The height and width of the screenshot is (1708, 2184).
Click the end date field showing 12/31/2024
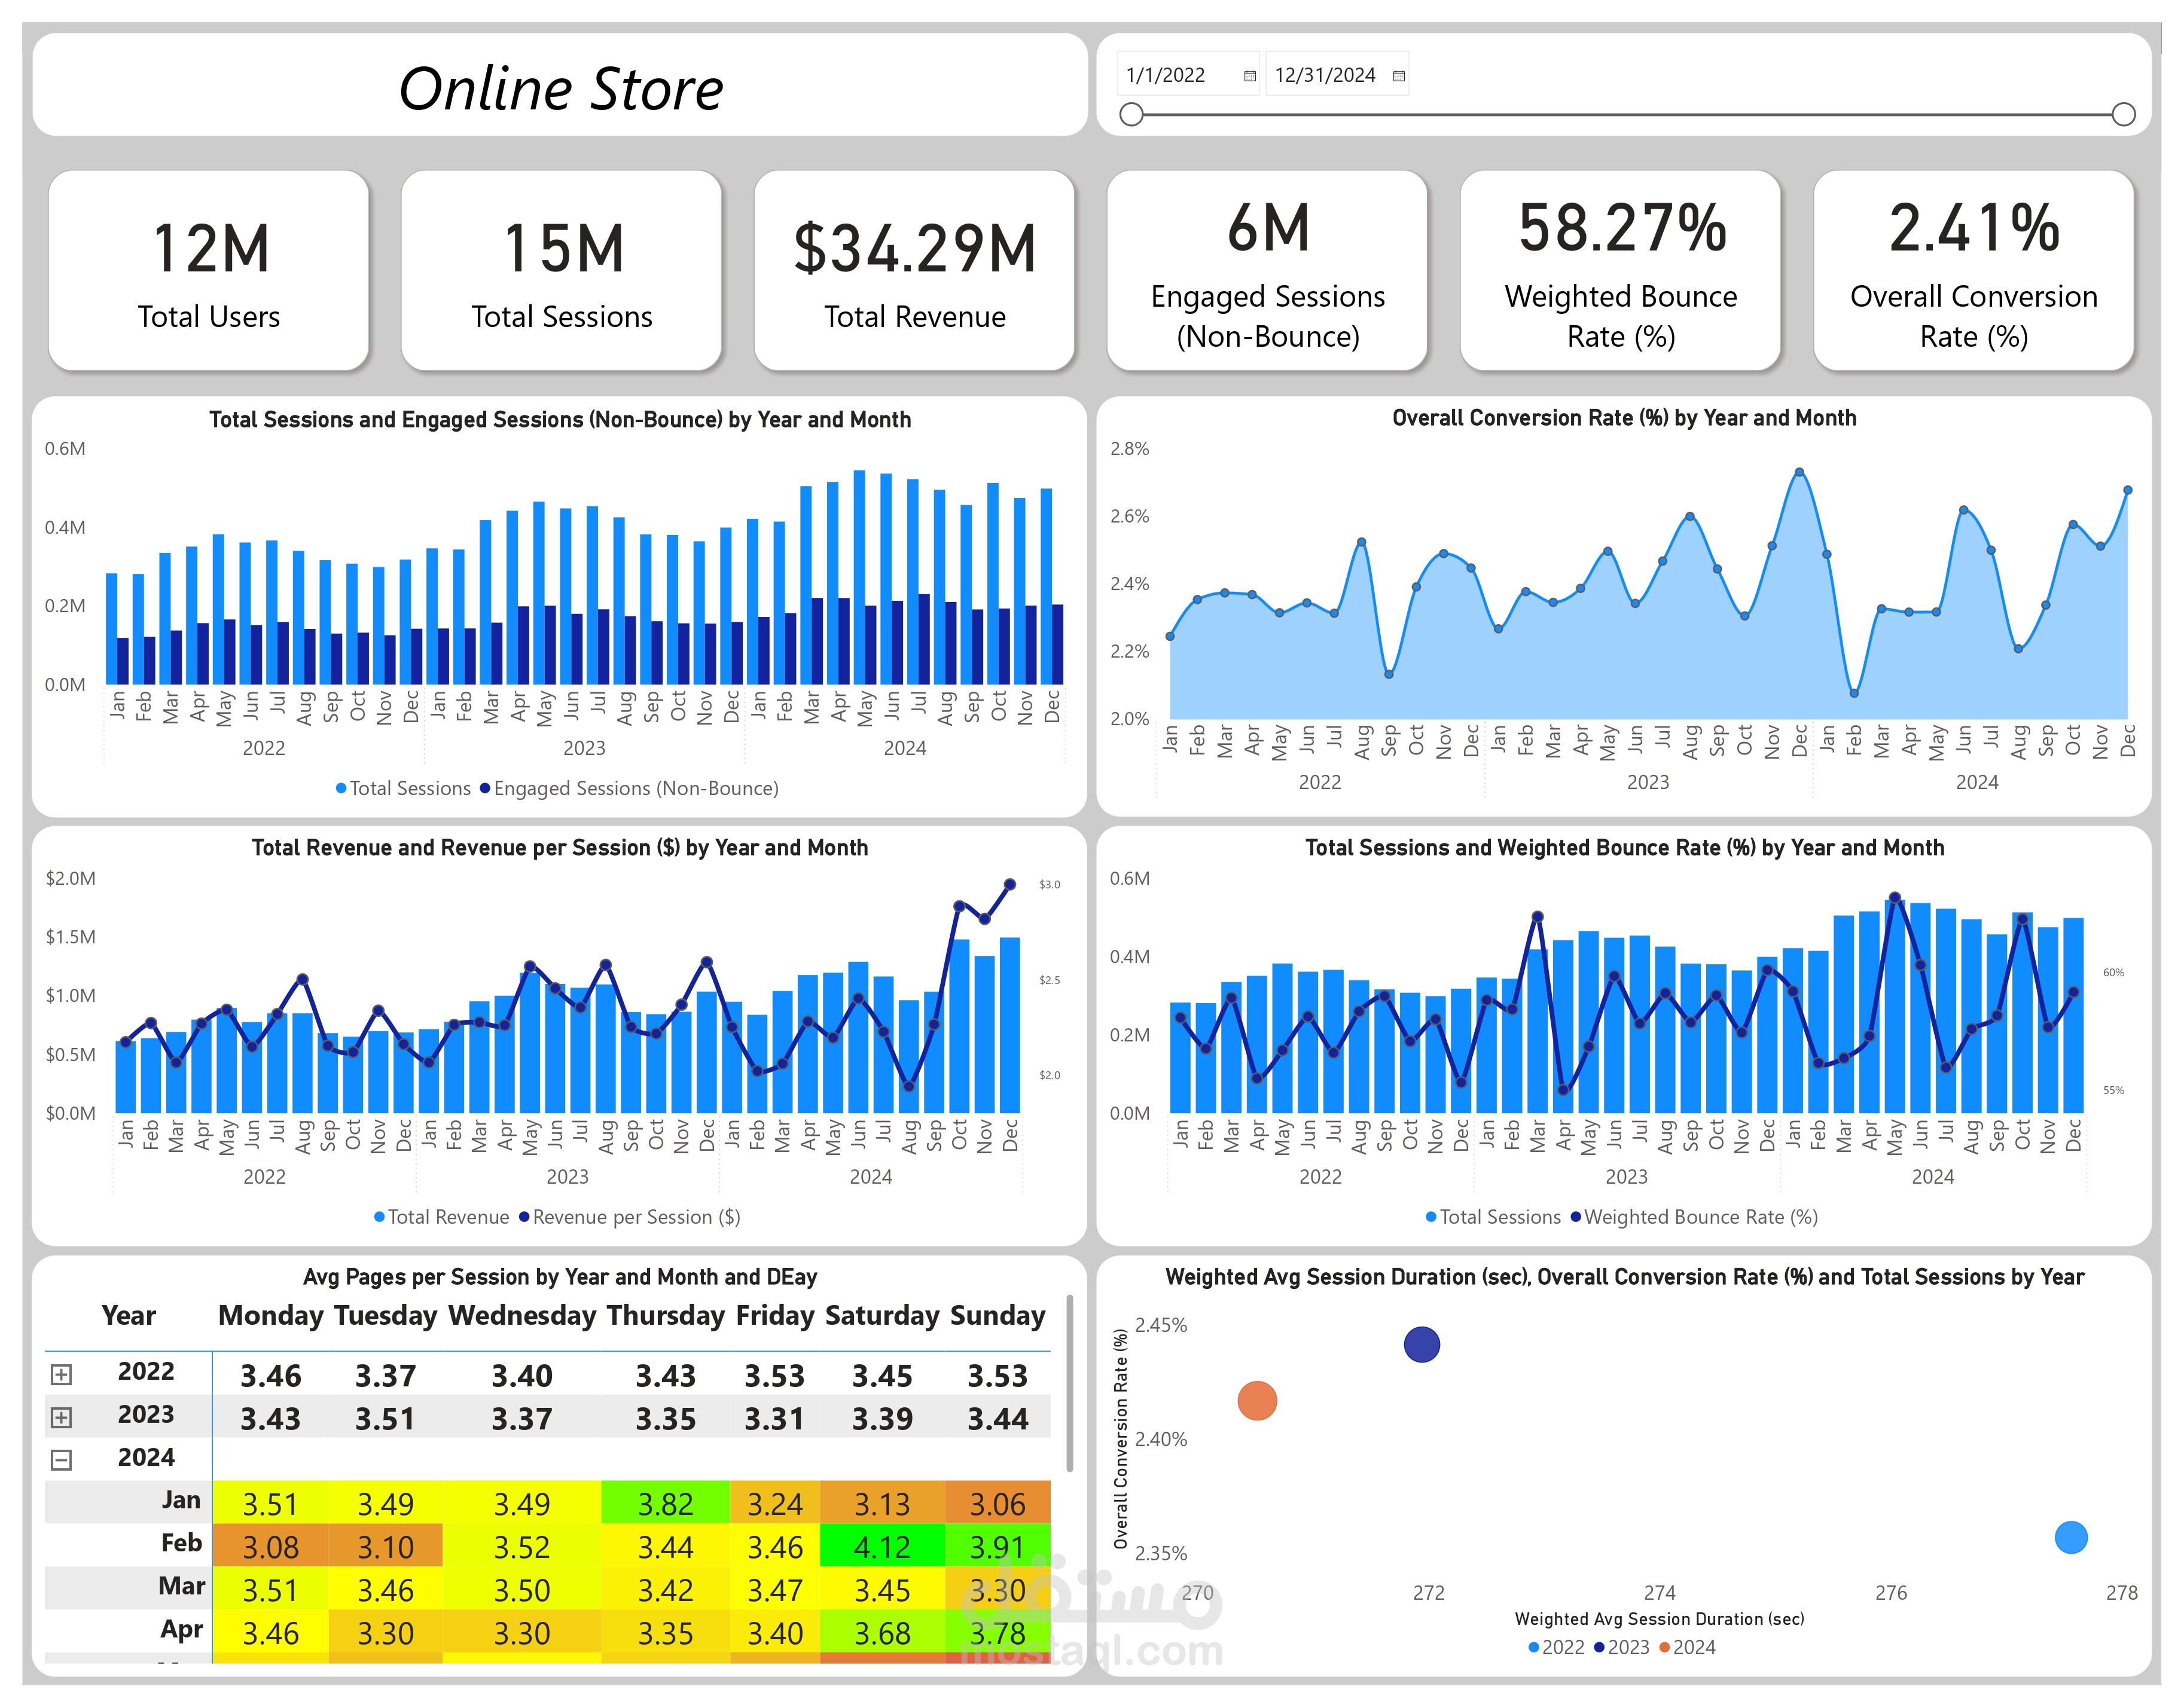1337,75
